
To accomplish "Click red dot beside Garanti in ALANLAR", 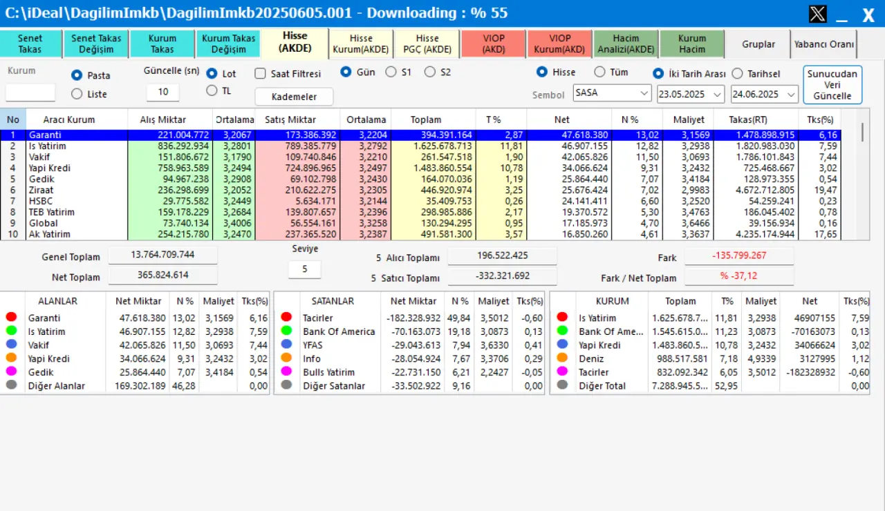I will [10, 318].
